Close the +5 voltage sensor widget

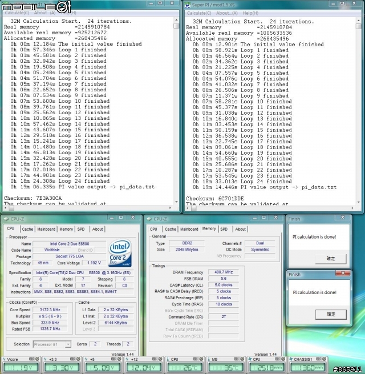pos(119,359)
